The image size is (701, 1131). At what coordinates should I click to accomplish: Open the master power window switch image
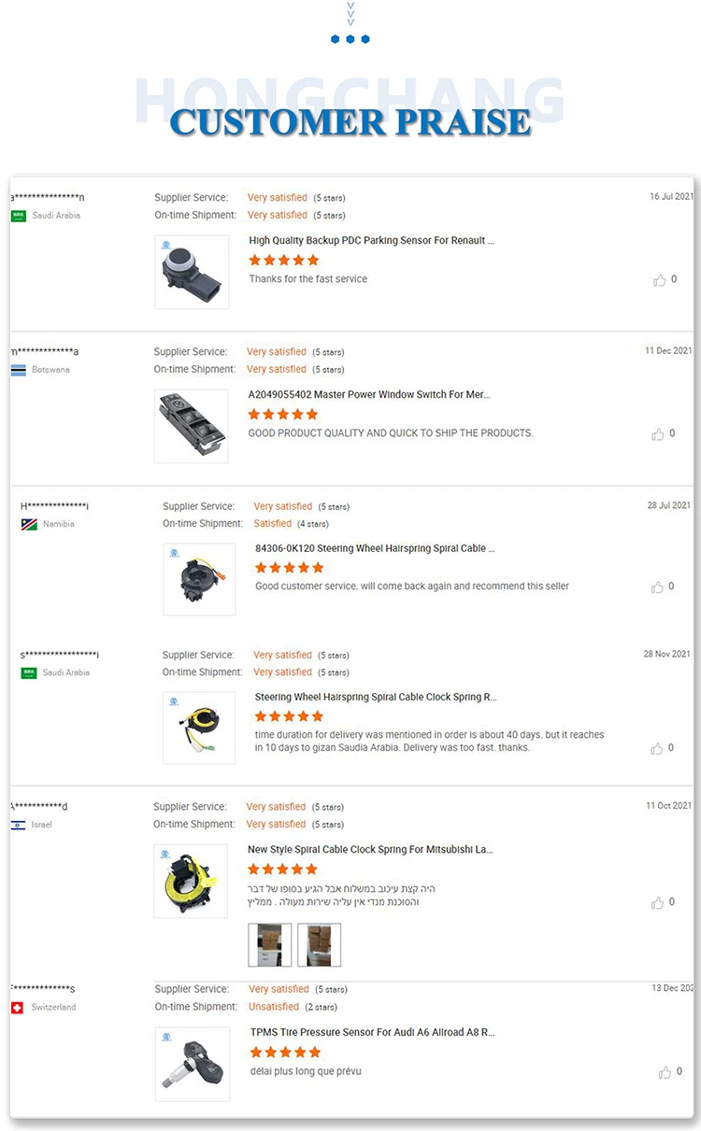192,426
